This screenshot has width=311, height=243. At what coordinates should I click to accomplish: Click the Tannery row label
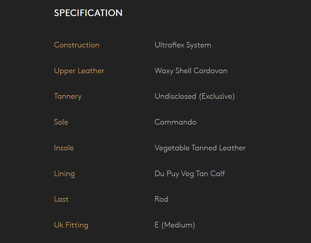[x=68, y=96]
